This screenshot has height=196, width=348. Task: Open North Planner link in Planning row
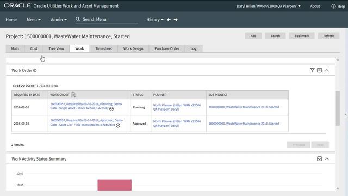click(177, 107)
